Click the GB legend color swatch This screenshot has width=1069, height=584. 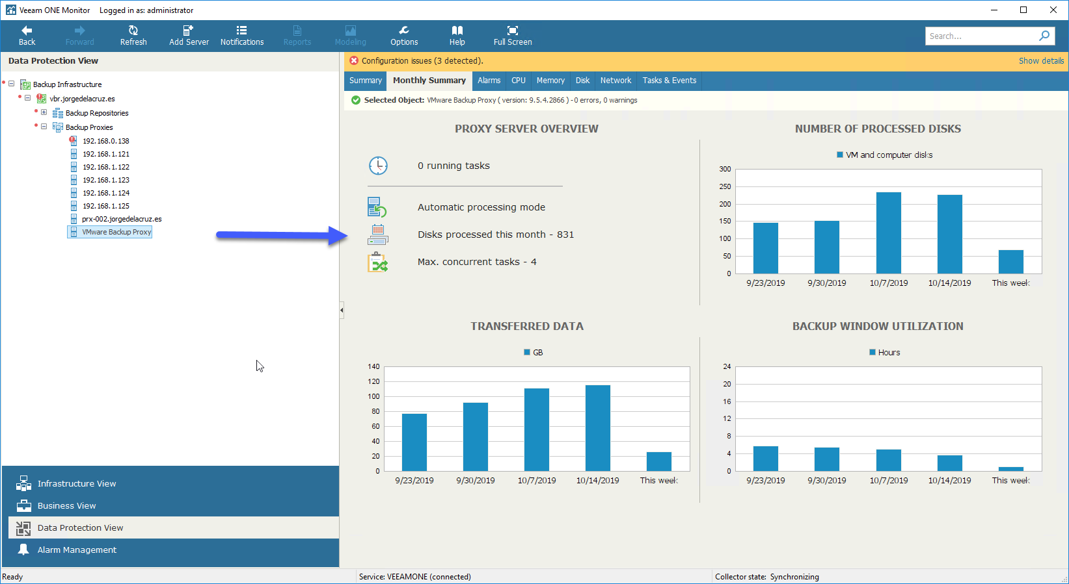[527, 352]
